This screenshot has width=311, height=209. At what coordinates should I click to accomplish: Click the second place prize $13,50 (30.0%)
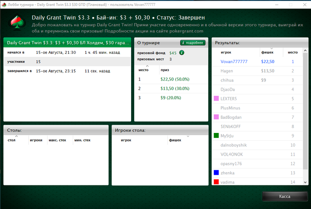point(175,88)
